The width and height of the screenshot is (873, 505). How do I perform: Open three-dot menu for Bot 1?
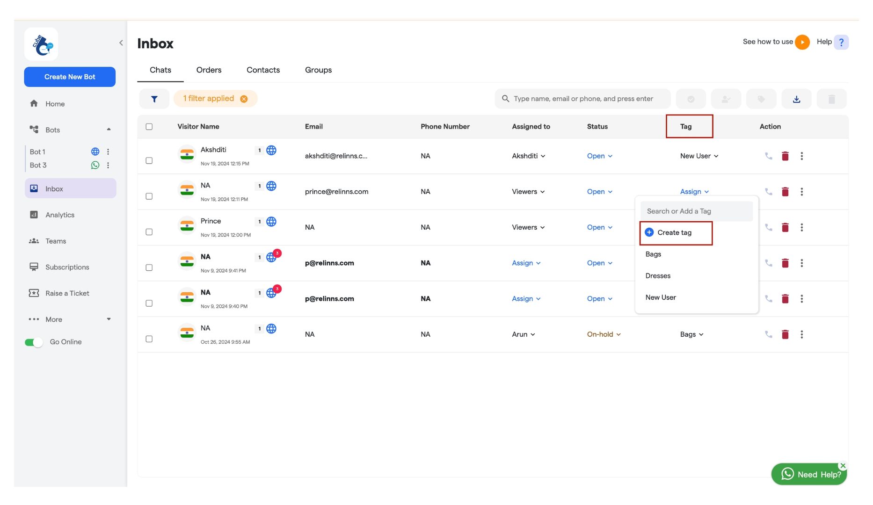(x=108, y=151)
